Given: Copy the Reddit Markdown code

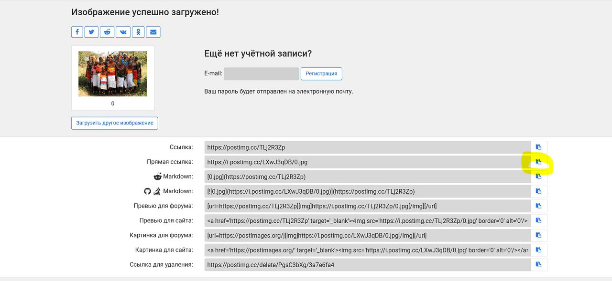Looking at the screenshot, I should click(x=538, y=177).
